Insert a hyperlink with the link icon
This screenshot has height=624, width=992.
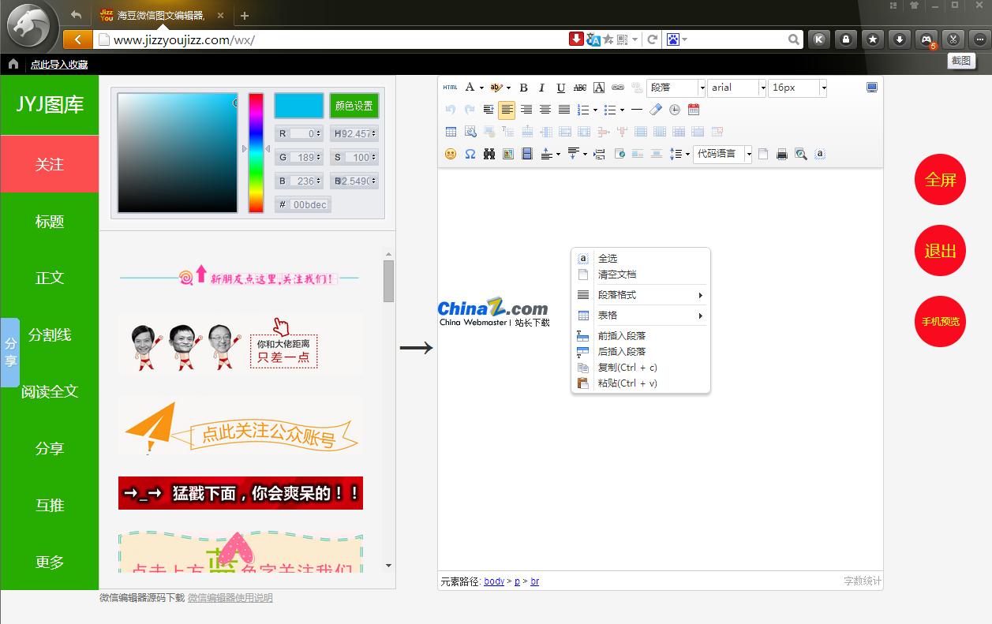pyautogui.click(x=618, y=88)
